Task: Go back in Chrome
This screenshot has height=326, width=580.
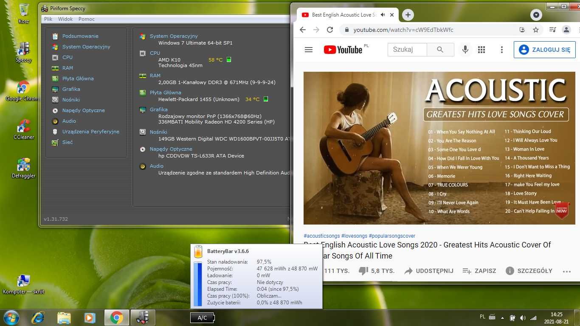Action: tap(302, 30)
